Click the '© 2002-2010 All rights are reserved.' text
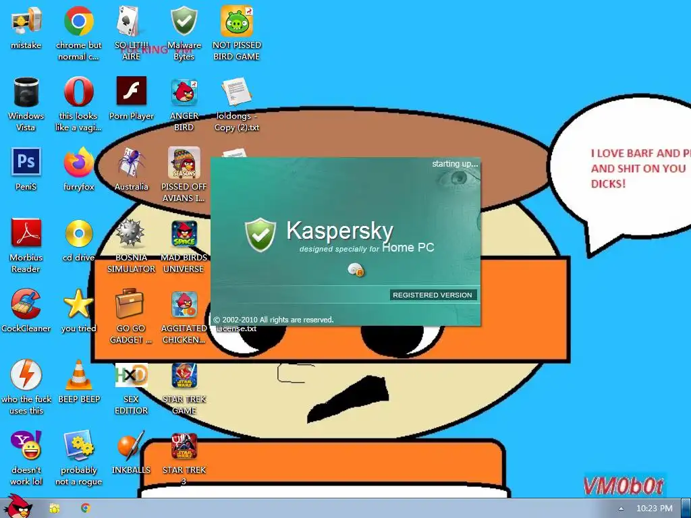The width and height of the screenshot is (691, 518). 273,320
